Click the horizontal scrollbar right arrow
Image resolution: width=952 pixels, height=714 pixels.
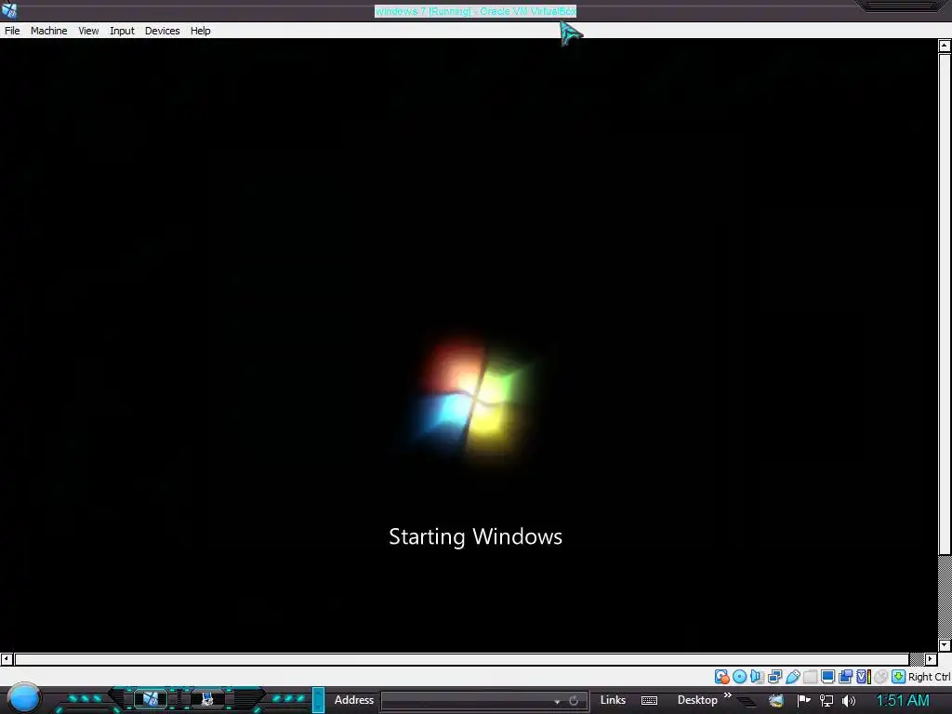931,659
